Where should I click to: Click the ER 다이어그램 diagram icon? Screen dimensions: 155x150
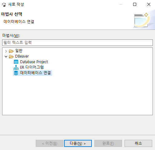click(x=16, y=67)
